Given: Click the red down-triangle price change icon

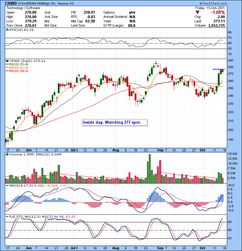Looking at the screenshot, I should coord(198,12).
